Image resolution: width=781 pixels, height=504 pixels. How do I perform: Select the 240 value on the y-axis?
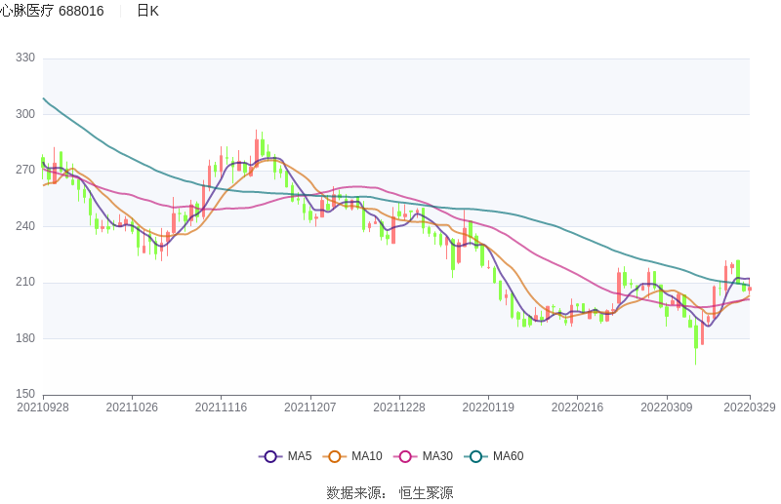(x=25, y=226)
